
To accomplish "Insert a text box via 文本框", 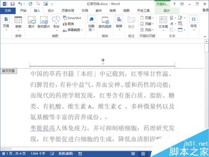I will coord(163,23).
